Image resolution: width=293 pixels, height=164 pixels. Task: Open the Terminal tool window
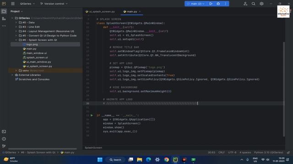(4, 132)
